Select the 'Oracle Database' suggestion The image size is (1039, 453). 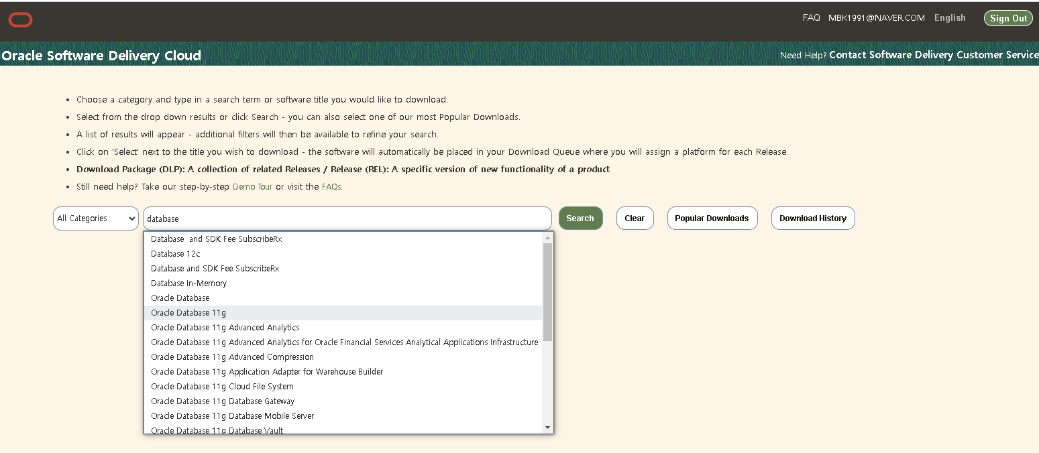(343, 298)
